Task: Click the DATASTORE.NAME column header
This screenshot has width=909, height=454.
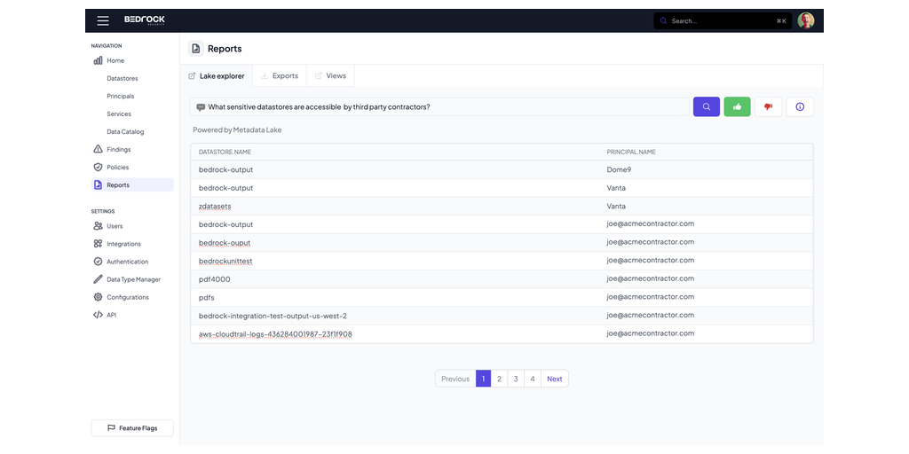Action: coord(225,152)
